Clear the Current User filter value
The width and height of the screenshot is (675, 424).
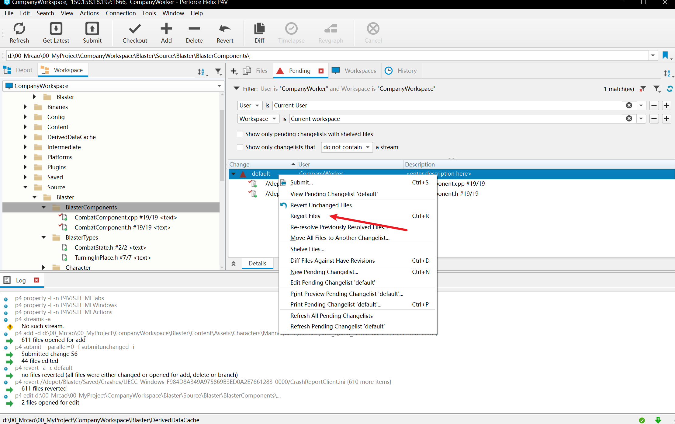tap(629, 105)
